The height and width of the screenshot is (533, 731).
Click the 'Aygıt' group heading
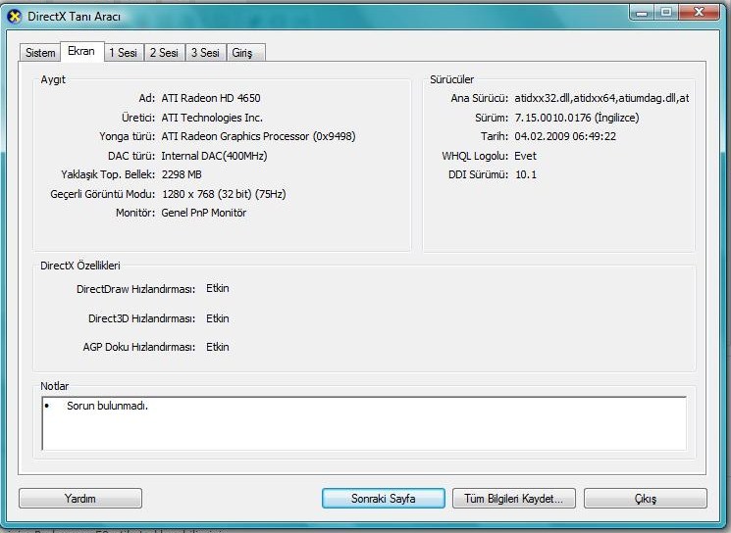[x=53, y=79]
